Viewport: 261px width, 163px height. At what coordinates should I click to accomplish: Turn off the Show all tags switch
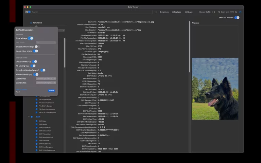point(31,38)
